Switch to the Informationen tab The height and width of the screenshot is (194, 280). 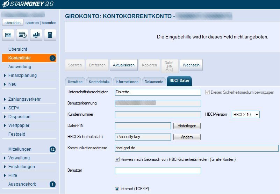pos(127,82)
